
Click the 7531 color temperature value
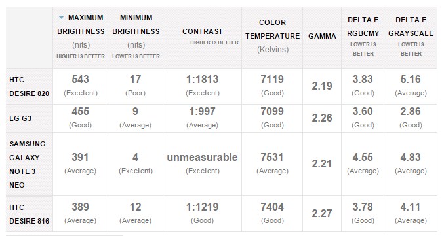[272, 158]
